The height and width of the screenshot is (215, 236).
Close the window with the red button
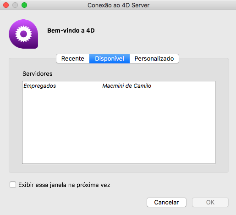6,5
